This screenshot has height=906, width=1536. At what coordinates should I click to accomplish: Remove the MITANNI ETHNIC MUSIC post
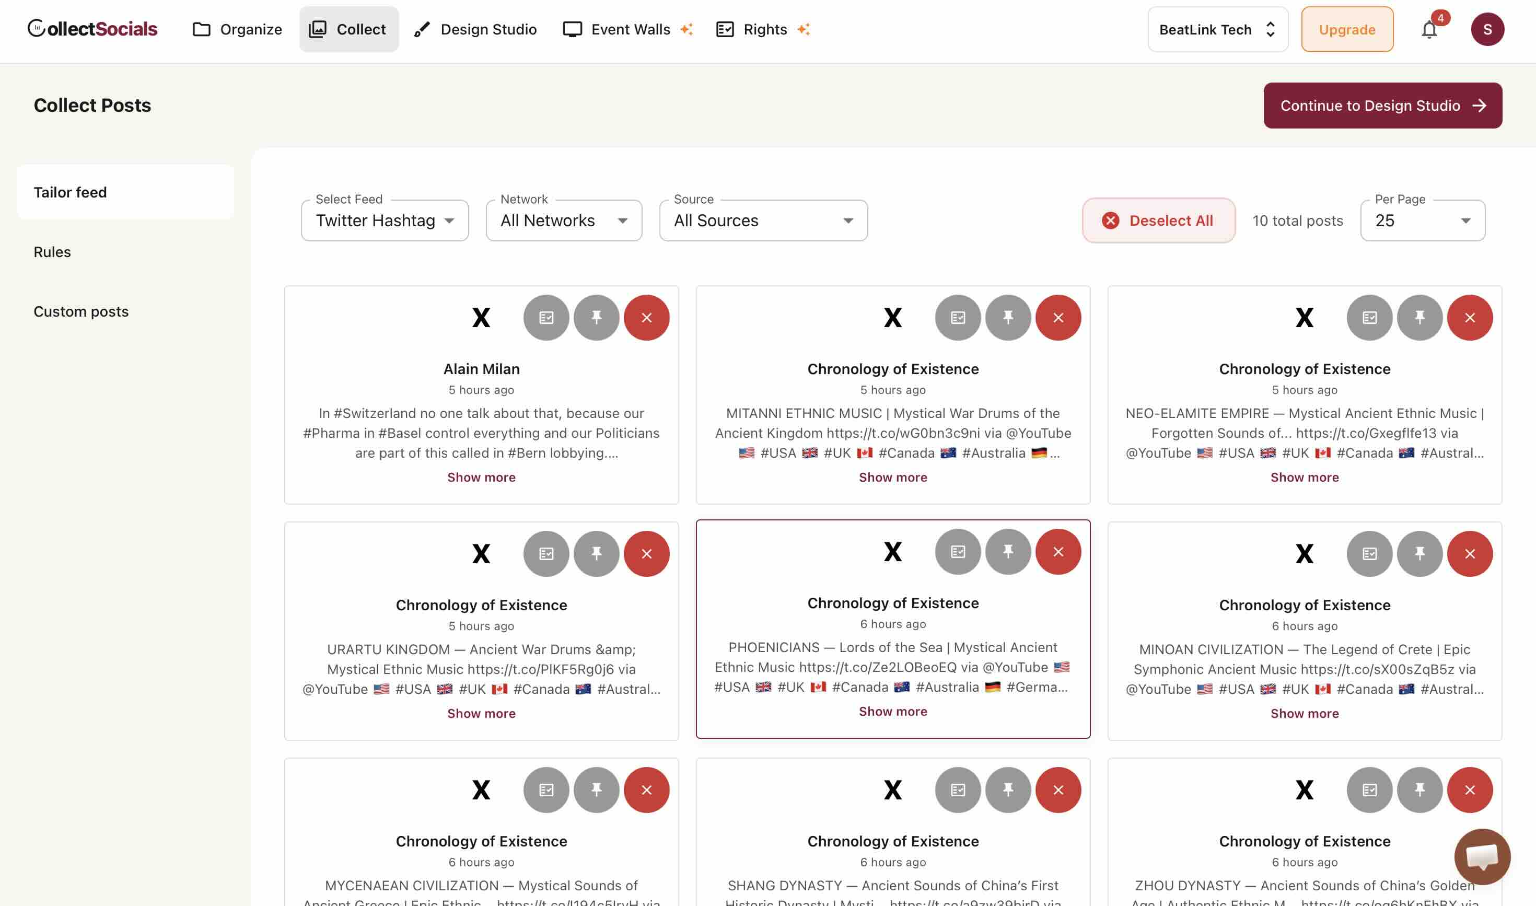tap(1058, 318)
